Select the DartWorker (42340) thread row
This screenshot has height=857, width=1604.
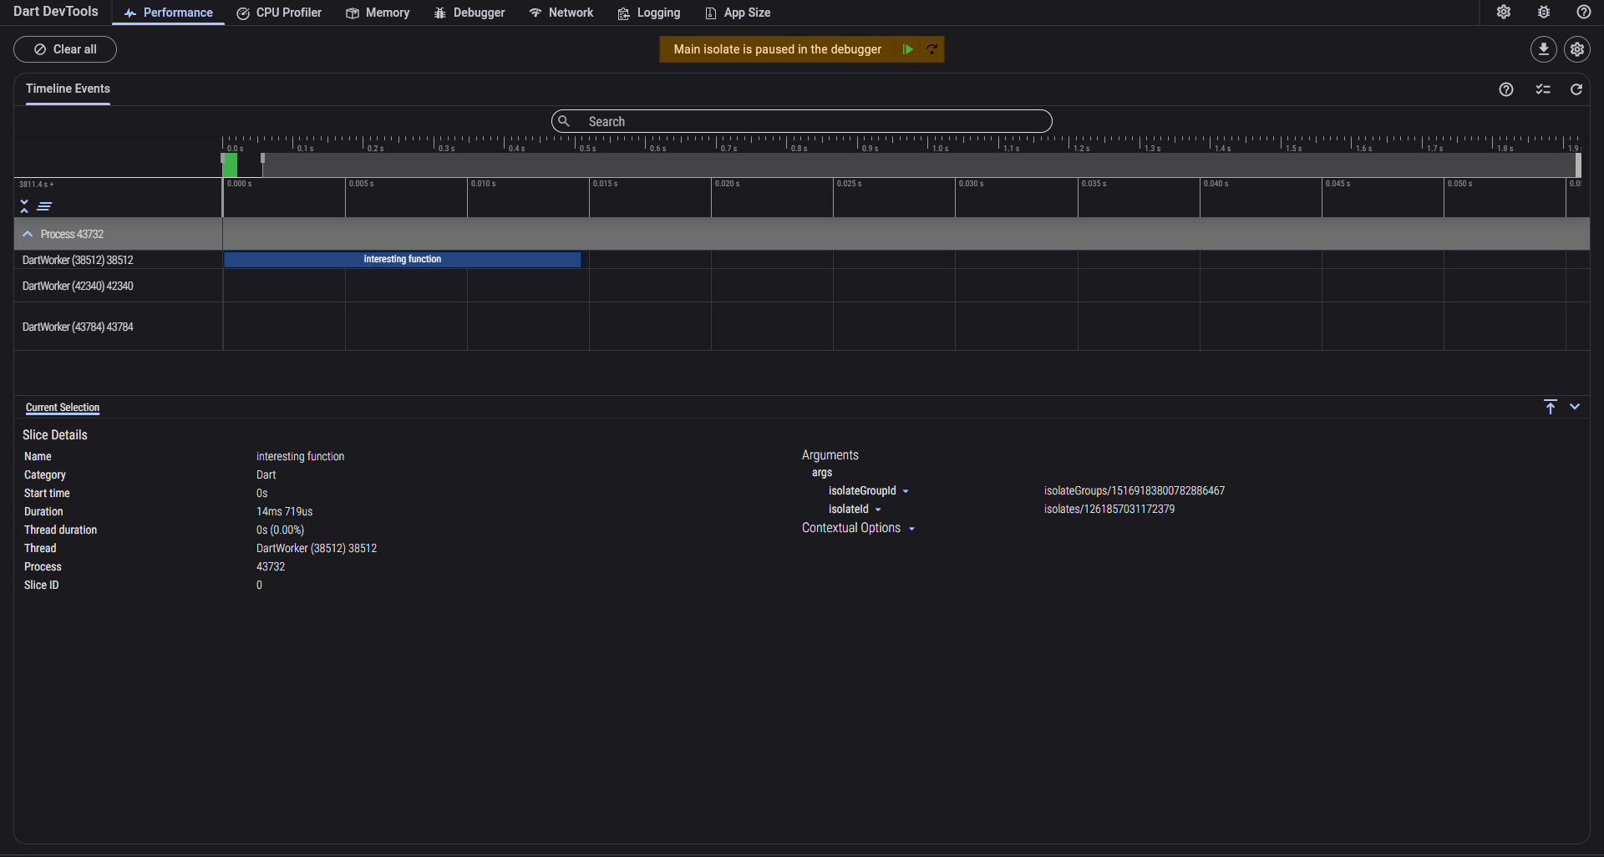coord(78,286)
